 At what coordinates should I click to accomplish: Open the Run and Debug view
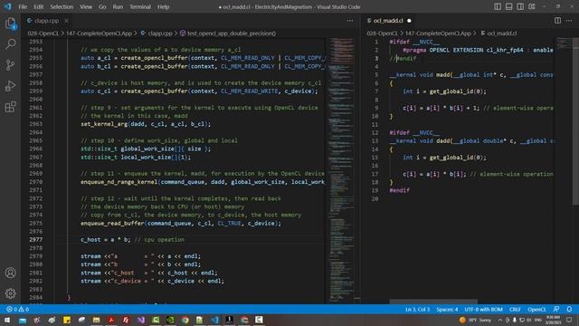(10, 86)
